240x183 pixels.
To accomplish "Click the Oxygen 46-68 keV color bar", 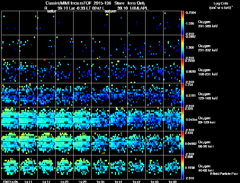I will pyautogui.click(x=183, y=167).
